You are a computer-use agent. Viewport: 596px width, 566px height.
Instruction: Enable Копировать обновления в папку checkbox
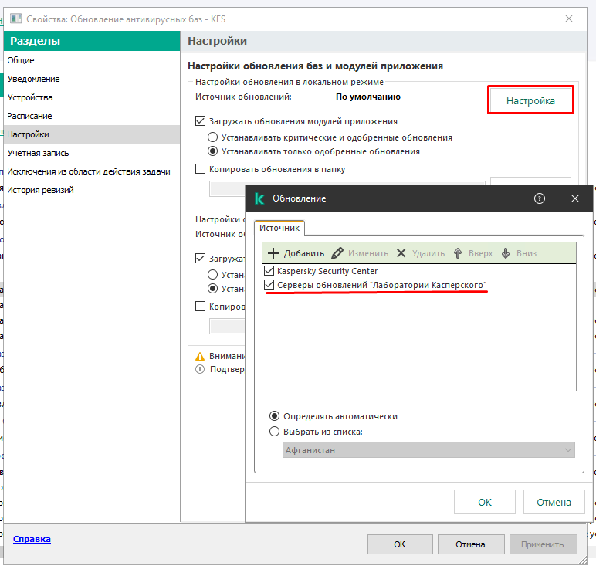click(200, 169)
